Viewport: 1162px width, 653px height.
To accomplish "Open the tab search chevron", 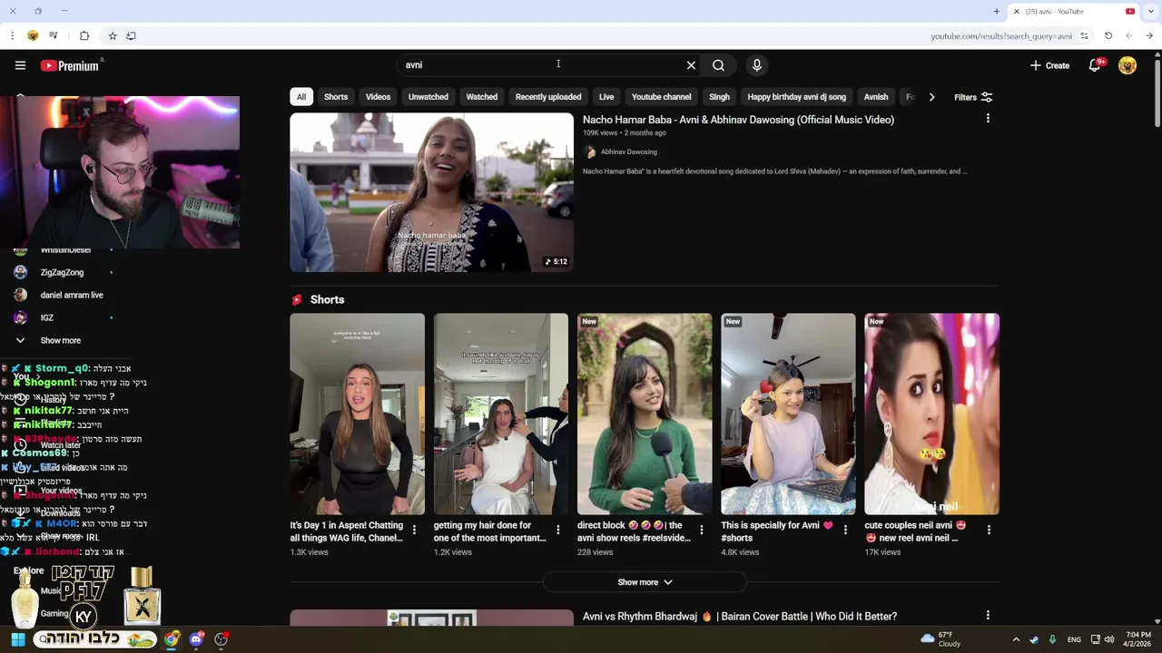I will tap(1149, 12).
